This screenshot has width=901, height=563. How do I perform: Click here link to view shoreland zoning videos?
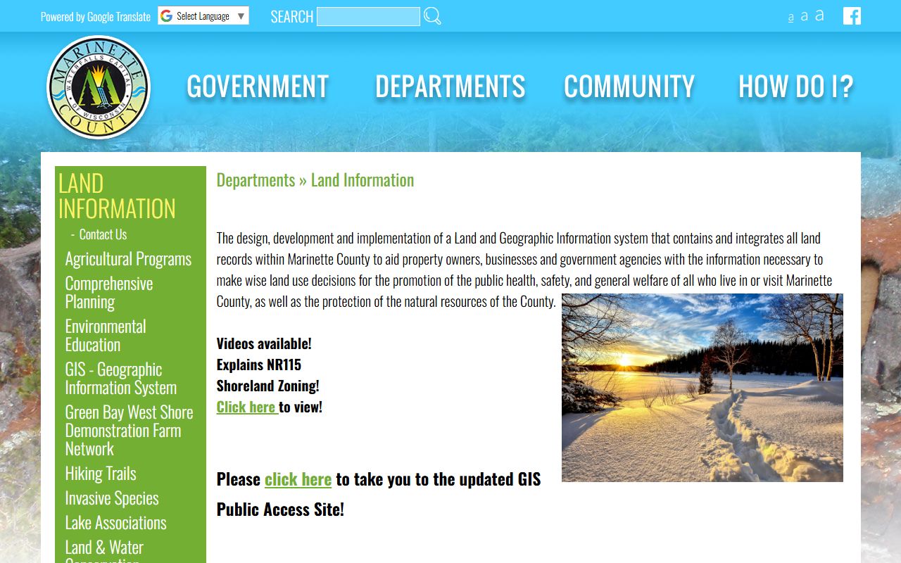click(246, 407)
